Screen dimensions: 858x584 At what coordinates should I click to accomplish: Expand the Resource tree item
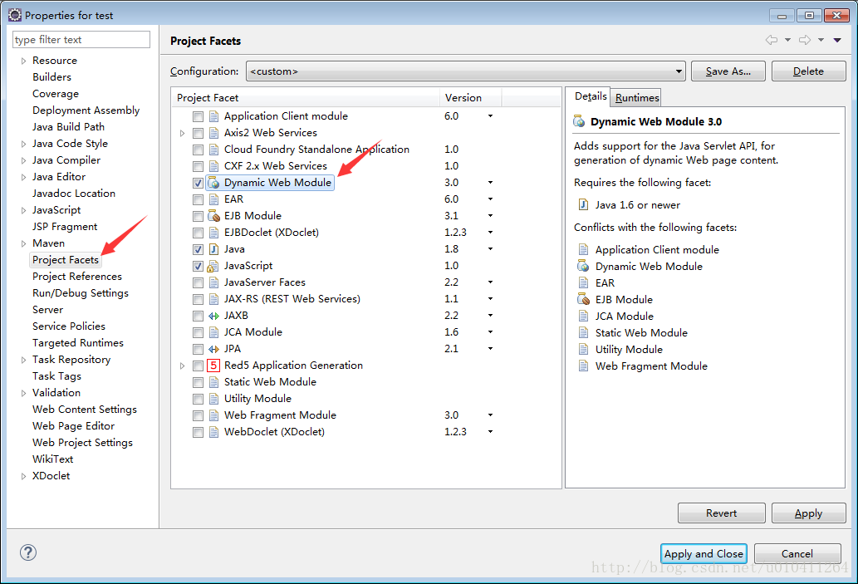pyautogui.click(x=23, y=61)
